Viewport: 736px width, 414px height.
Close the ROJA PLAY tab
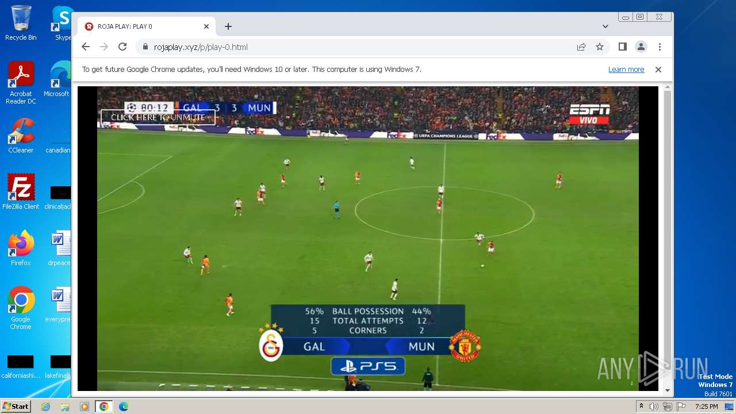click(206, 26)
